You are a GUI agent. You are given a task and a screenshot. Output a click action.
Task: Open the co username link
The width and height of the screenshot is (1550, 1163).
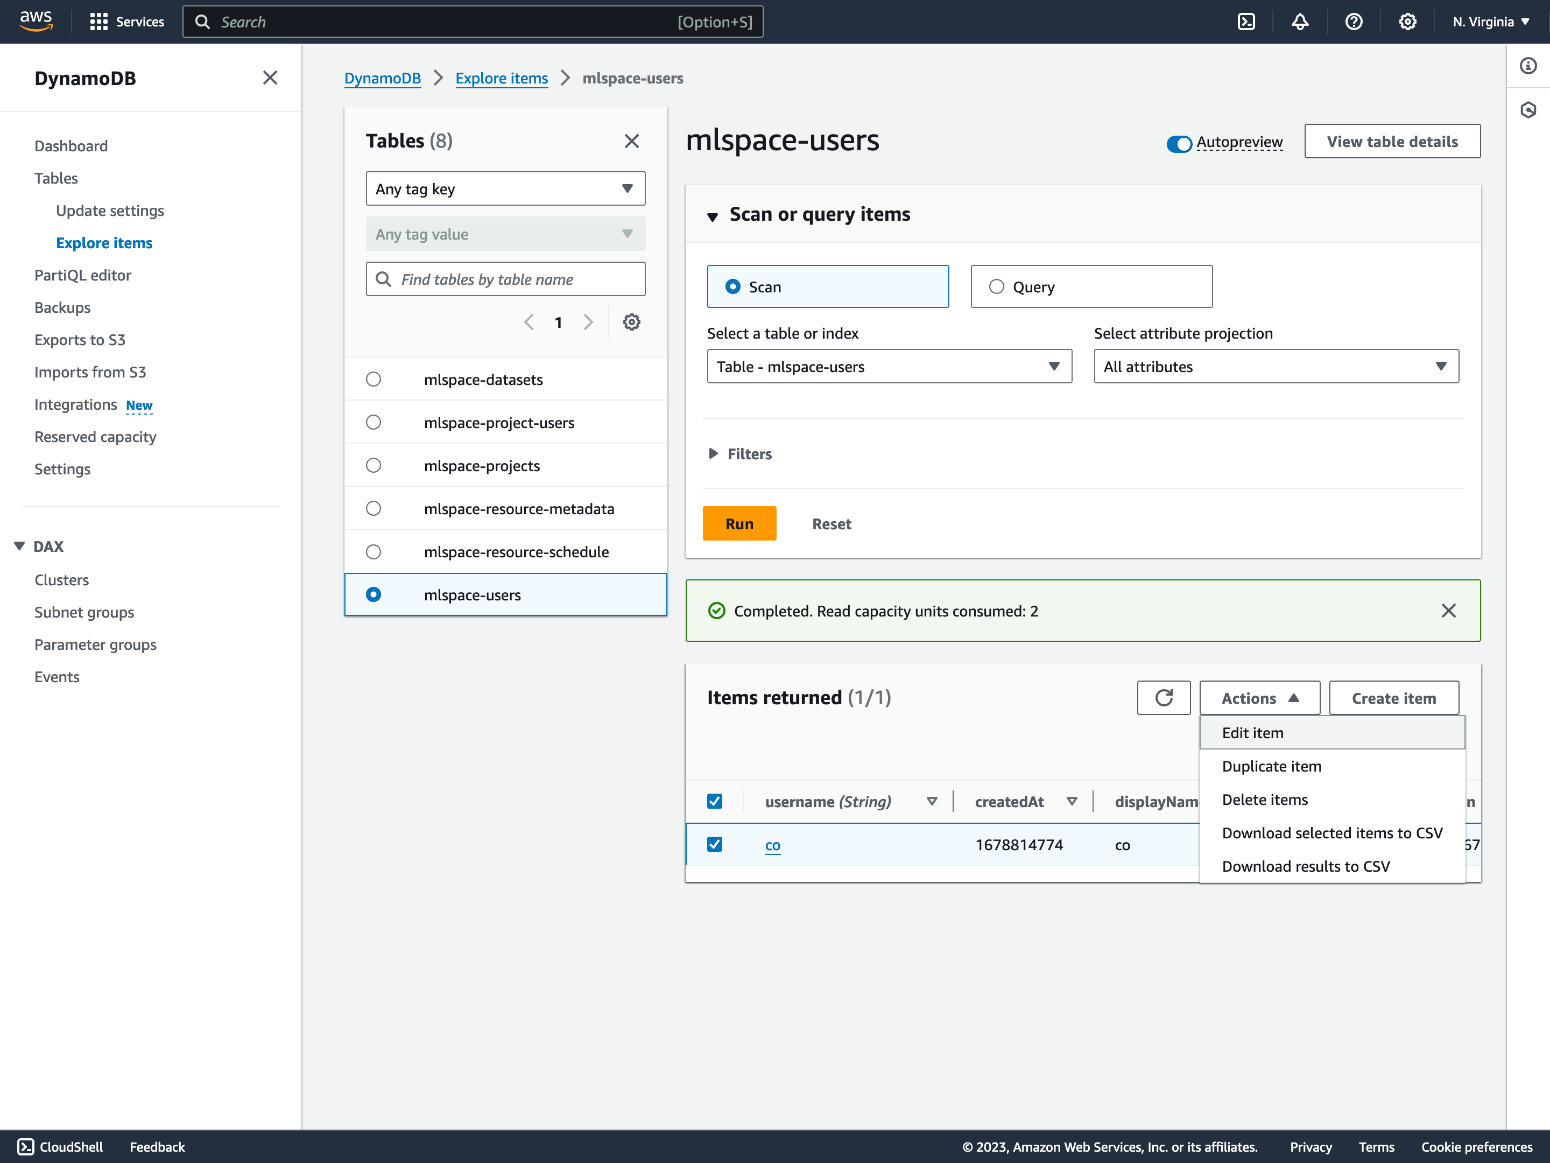pyautogui.click(x=772, y=845)
